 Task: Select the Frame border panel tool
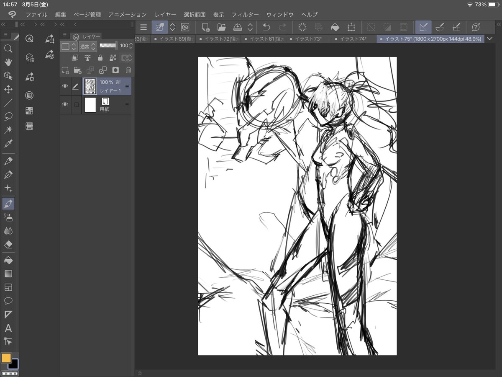[8, 287]
